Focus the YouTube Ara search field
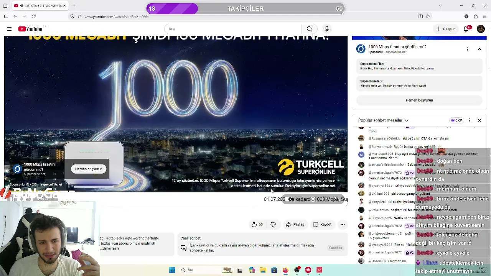This screenshot has height=276, width=491. [x=233, y=29]
